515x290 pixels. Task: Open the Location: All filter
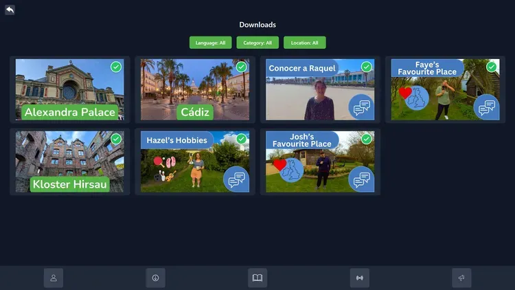pos(305,43)
